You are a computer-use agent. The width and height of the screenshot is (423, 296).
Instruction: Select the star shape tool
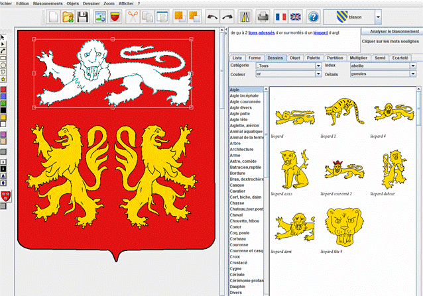pyautogui.click(x=3, y=79)
